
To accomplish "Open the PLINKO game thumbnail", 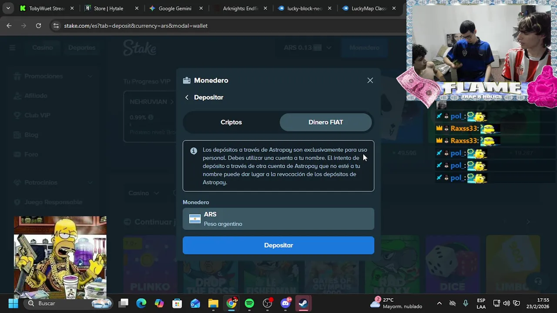I will tap(150, 265).
